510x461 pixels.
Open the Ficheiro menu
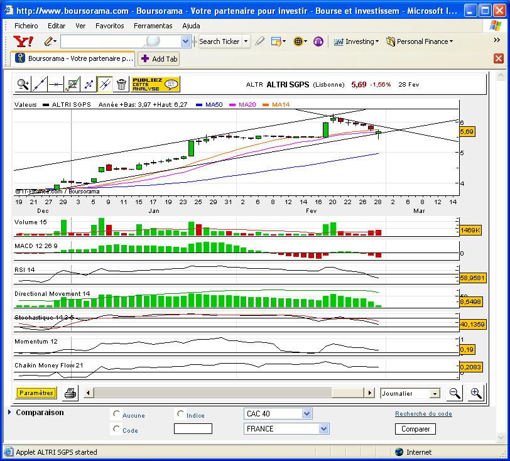coord(26,26)
